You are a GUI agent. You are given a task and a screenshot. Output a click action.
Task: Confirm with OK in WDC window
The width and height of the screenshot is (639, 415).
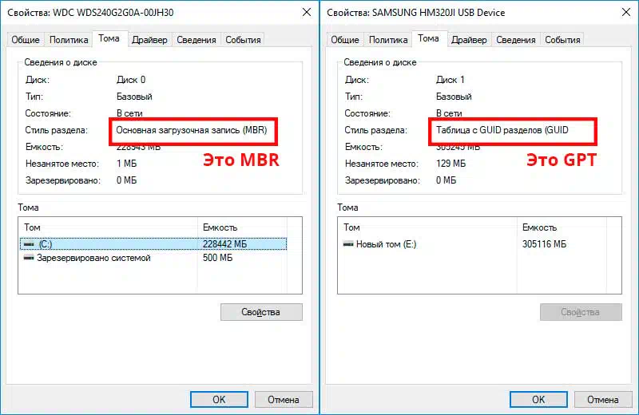pos(219,400)
